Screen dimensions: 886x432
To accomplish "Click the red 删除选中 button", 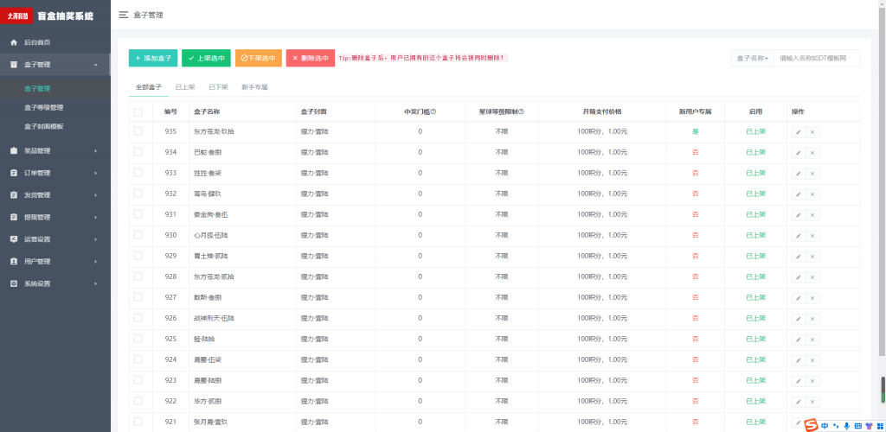I will pos(310,58).
